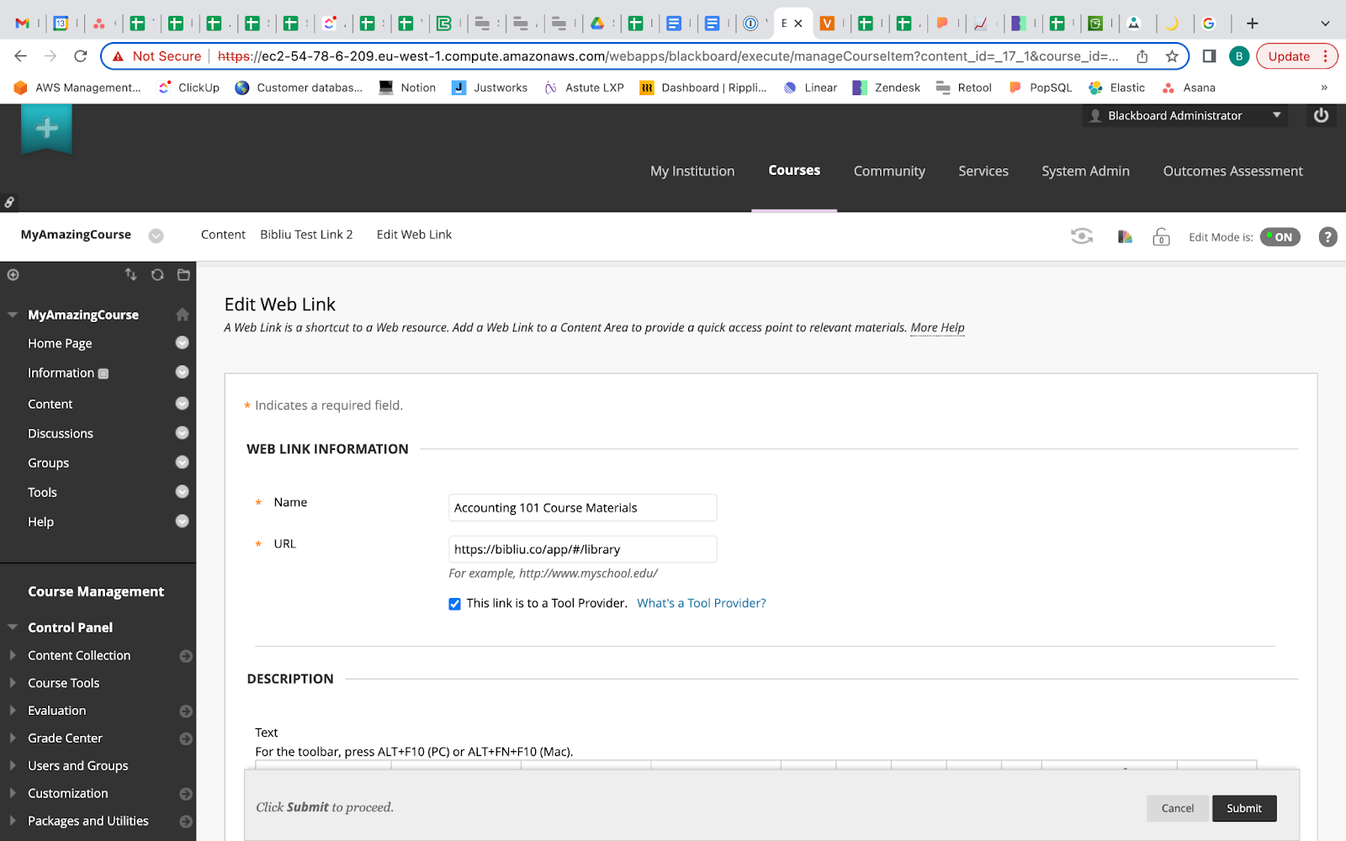Viewport: 1346px width, 841px height.
Task: Open the help question mark icon
Action: coord(1327,237)
